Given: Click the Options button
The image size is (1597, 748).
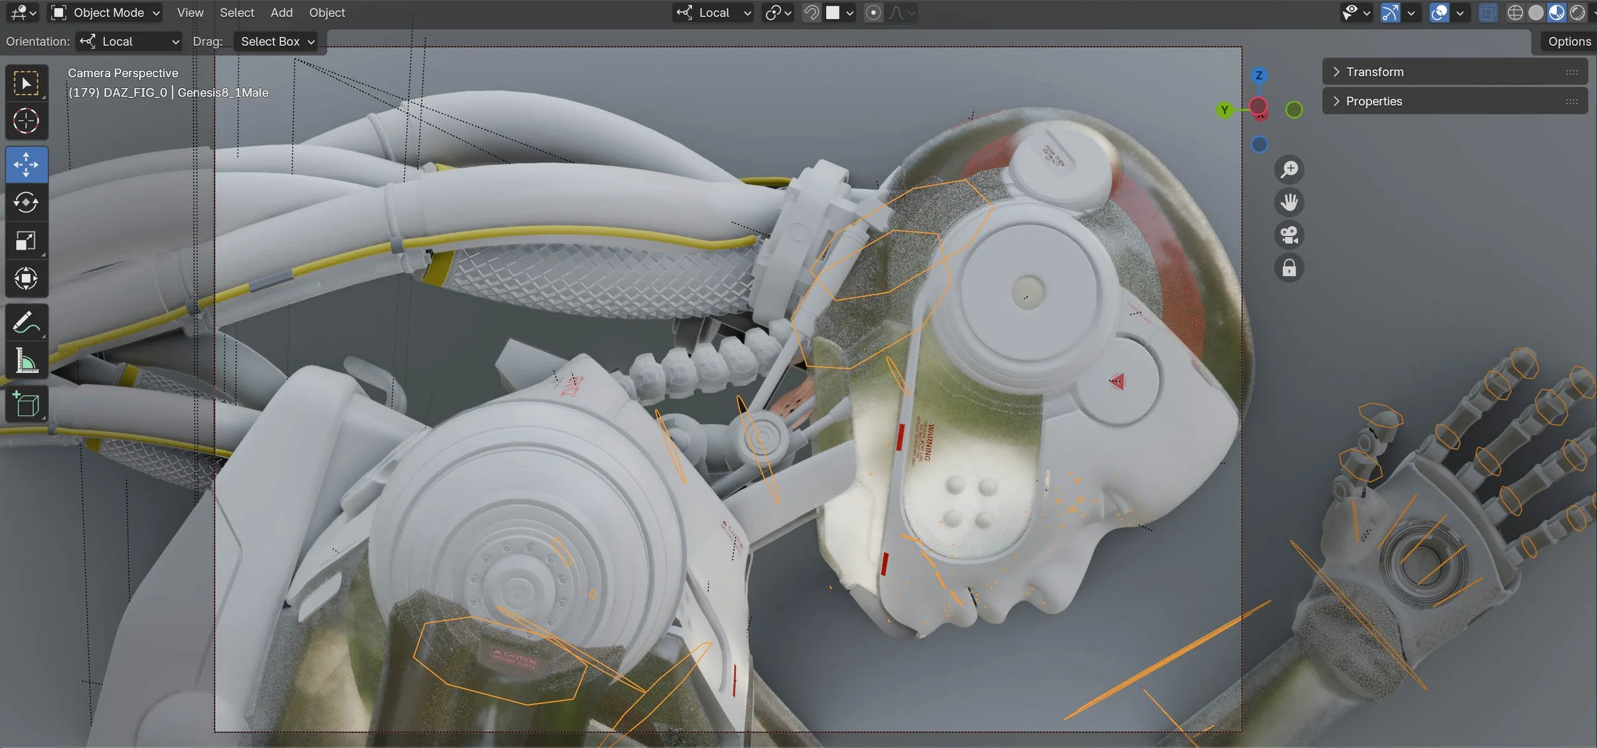Looking at the screenshot, I should pyautogui.click(x=1569, y=42).
